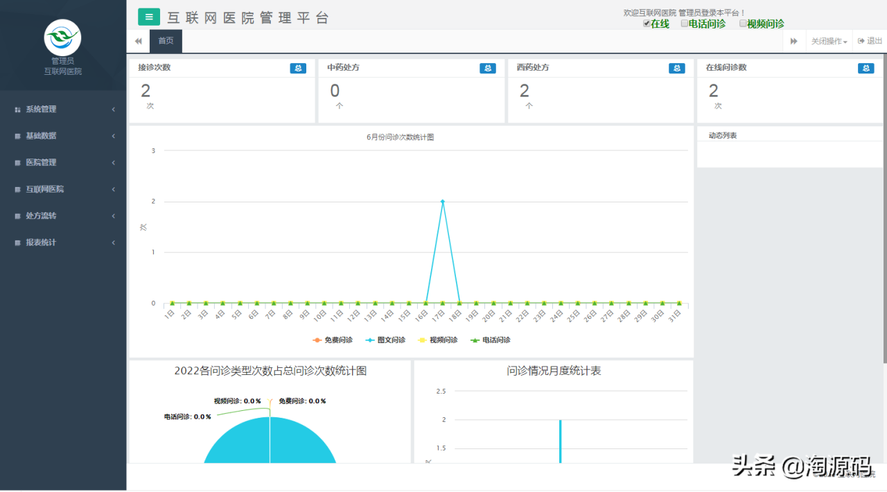Screen dimensions: 887x492
Task: Open the 关闭操作 dropdown
Action: click(x=829, y=41)
